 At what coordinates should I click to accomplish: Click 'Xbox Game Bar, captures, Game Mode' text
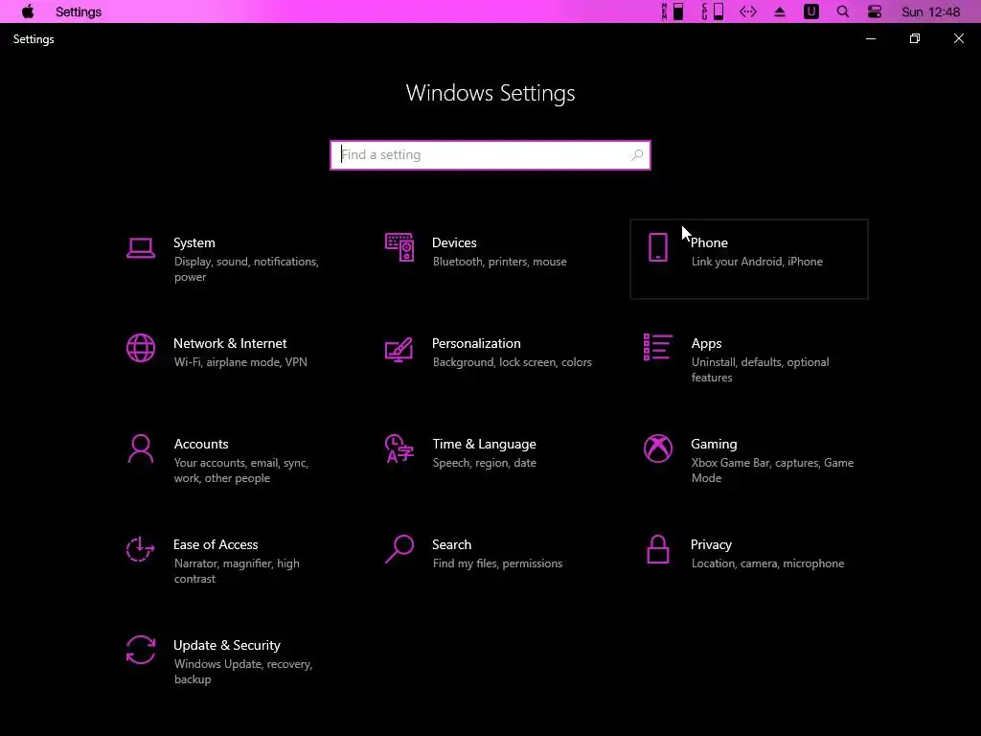click(773, 470)
